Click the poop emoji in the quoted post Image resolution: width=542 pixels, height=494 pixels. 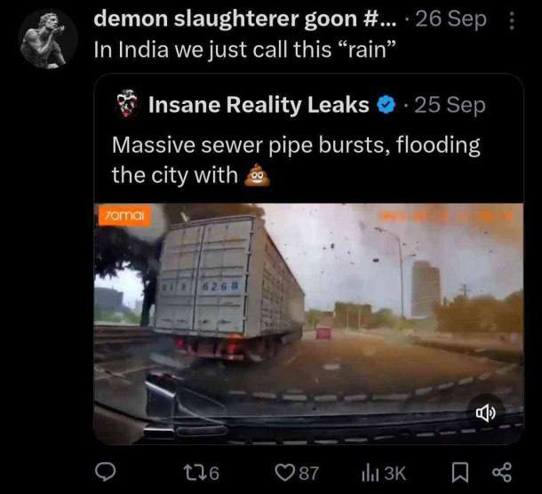click(257, 175)
